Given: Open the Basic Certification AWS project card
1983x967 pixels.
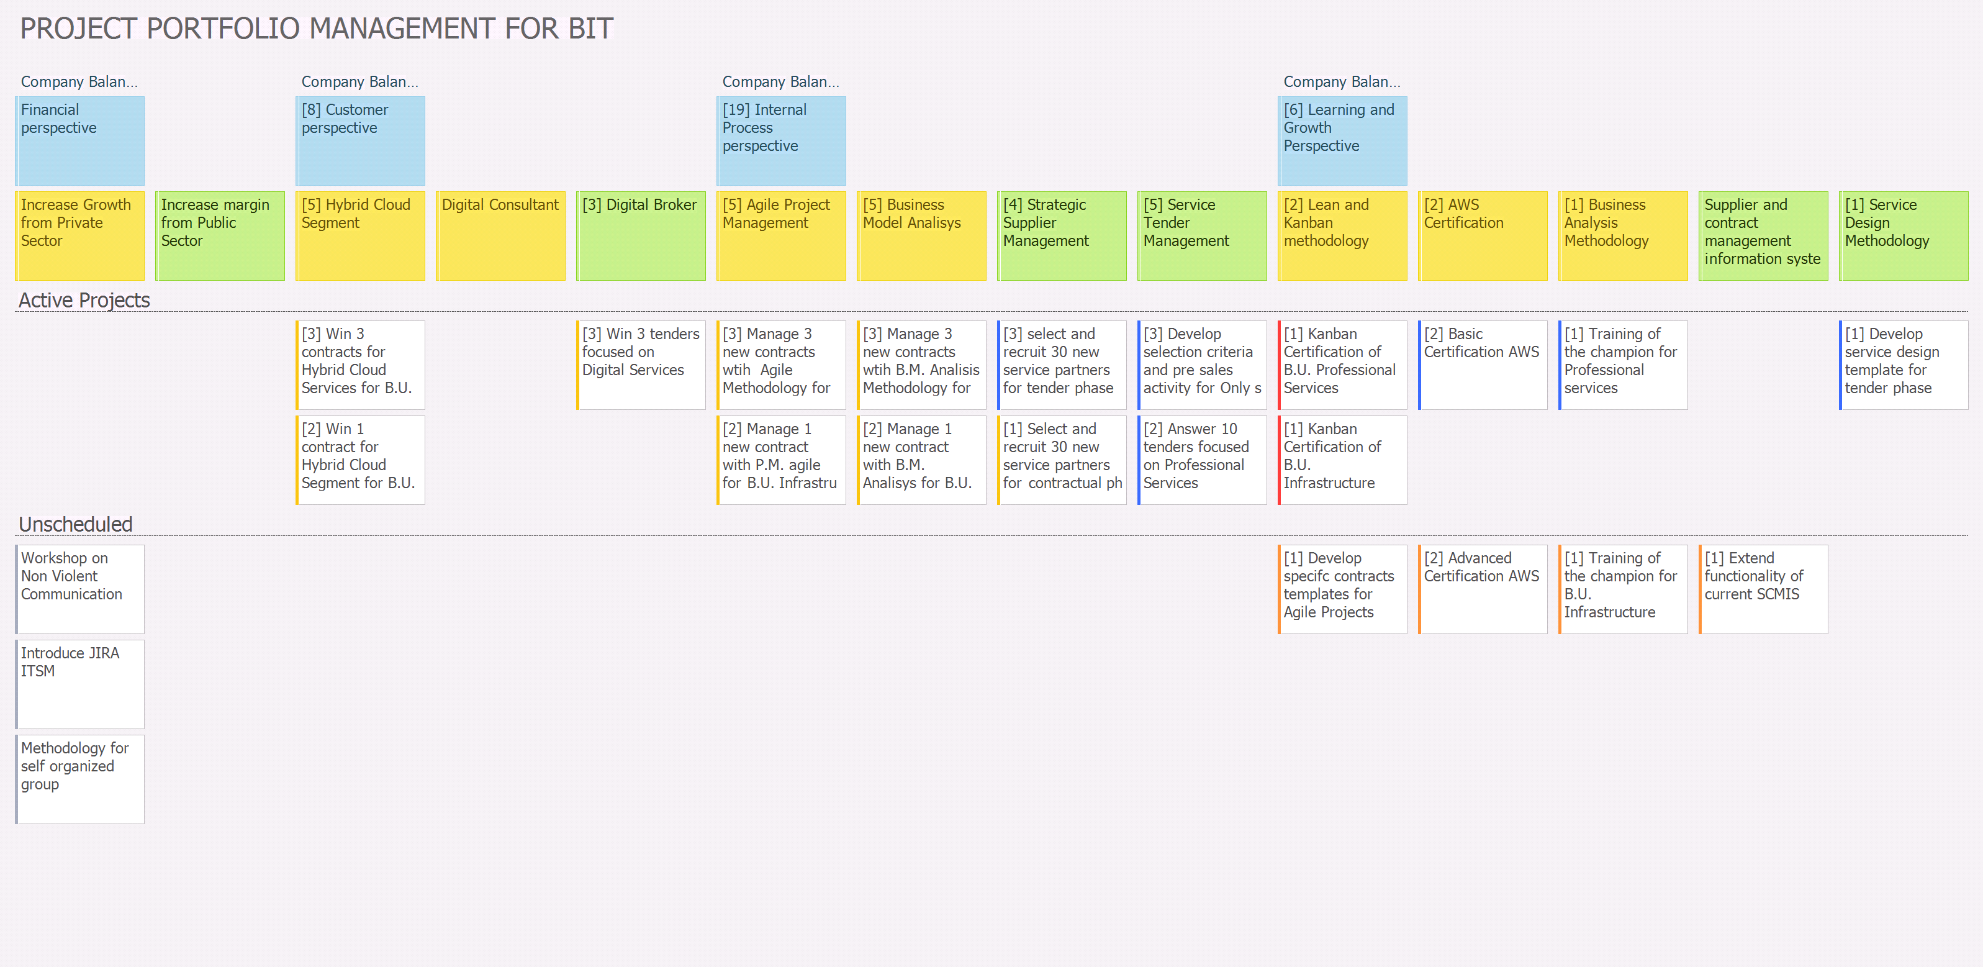Looking at the screenshot, I should [1483, 364].
